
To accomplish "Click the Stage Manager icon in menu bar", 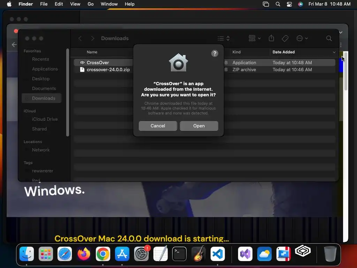I will click(266, 4).
